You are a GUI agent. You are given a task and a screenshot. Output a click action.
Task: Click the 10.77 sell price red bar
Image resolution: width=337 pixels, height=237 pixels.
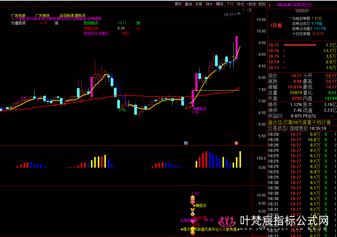[x=299, y=45]
